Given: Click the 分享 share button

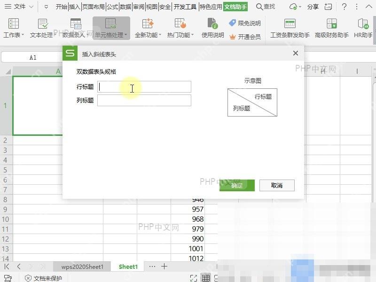Looking at the screenshot, I should coord(313,7).
